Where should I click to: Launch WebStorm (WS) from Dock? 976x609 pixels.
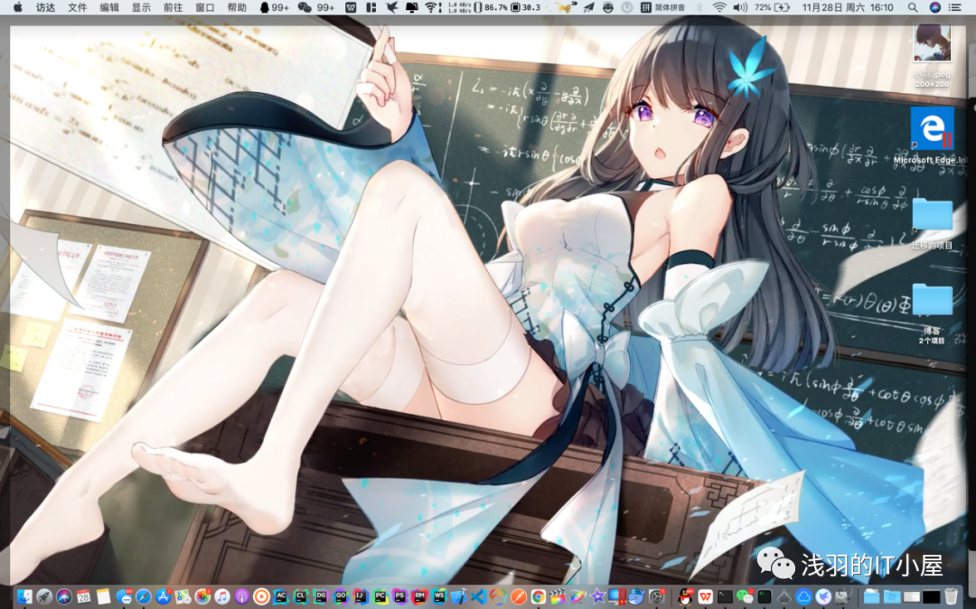[x=439, y=596]
